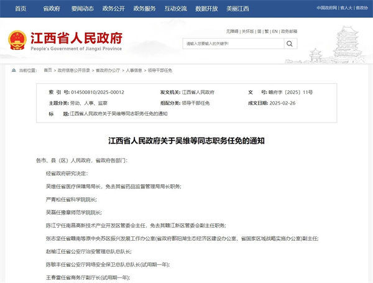Open 政务邮箱 mailbox link
This screenshot has height=283, width=373.
click(288, 30)
